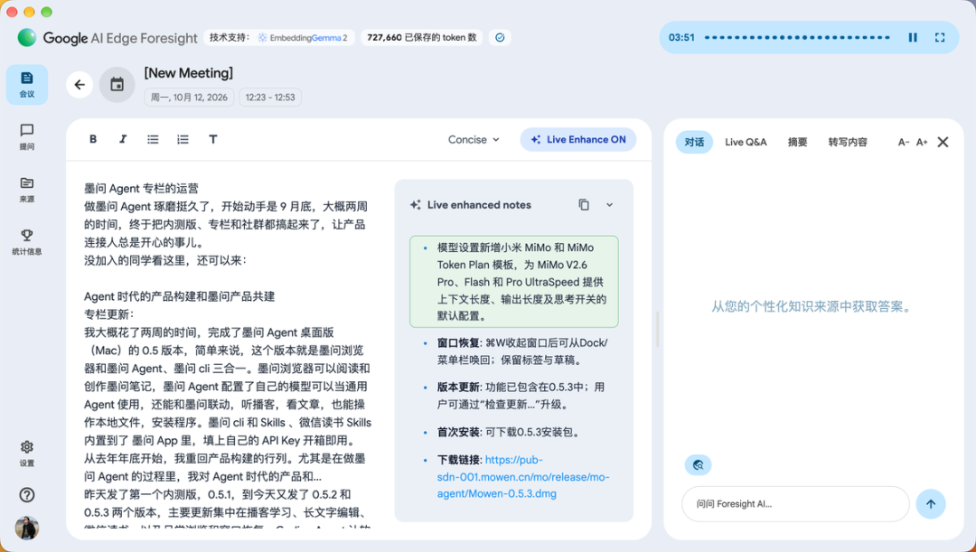
Task: Insert a numbered list
Action: coord(183,139)
